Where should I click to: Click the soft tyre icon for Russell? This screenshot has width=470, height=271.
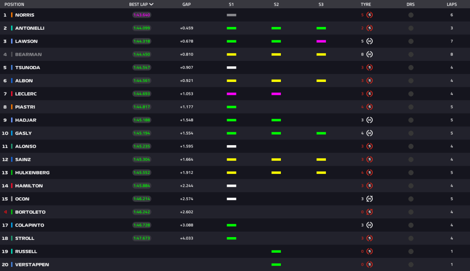[369, 252]
